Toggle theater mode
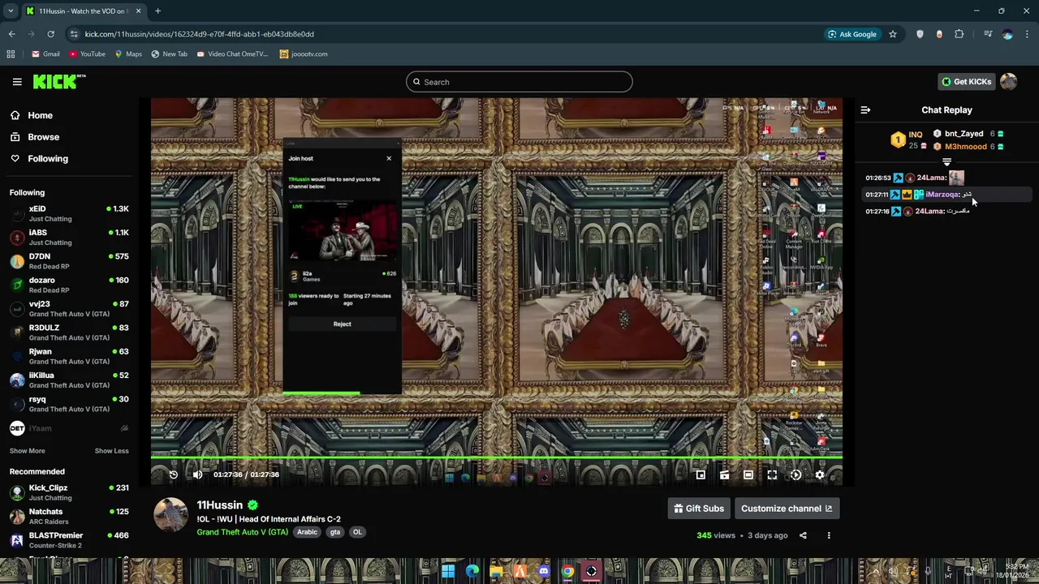Viewport: 1039px width, 584px height. (x=748, y=475)
